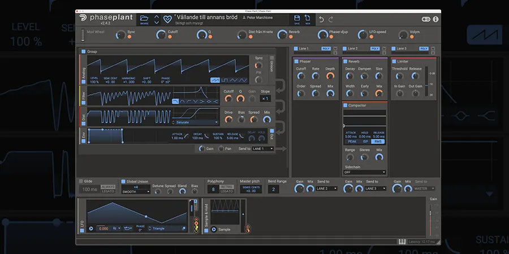Click the Cutoff macro knob
This screenshot has height=254, width=509.
[161, 34]
